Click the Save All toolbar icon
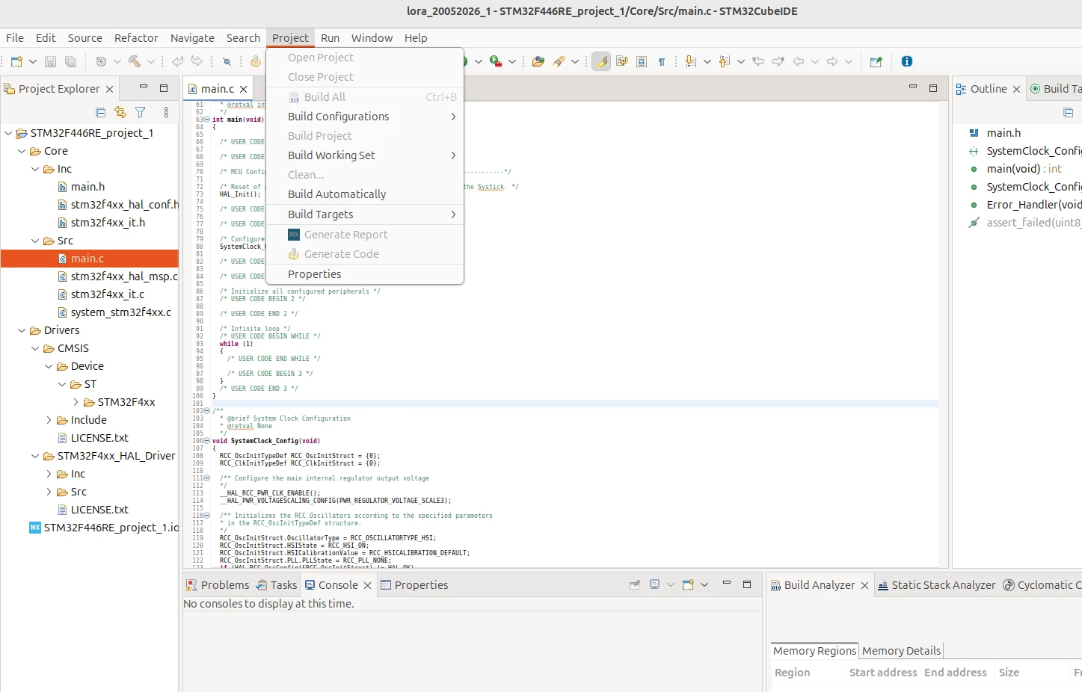1082x692 pixels. 70,61
